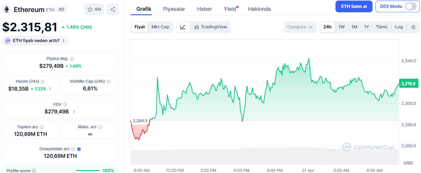
Task: Enable Log scale on chart
Action: 399,27
